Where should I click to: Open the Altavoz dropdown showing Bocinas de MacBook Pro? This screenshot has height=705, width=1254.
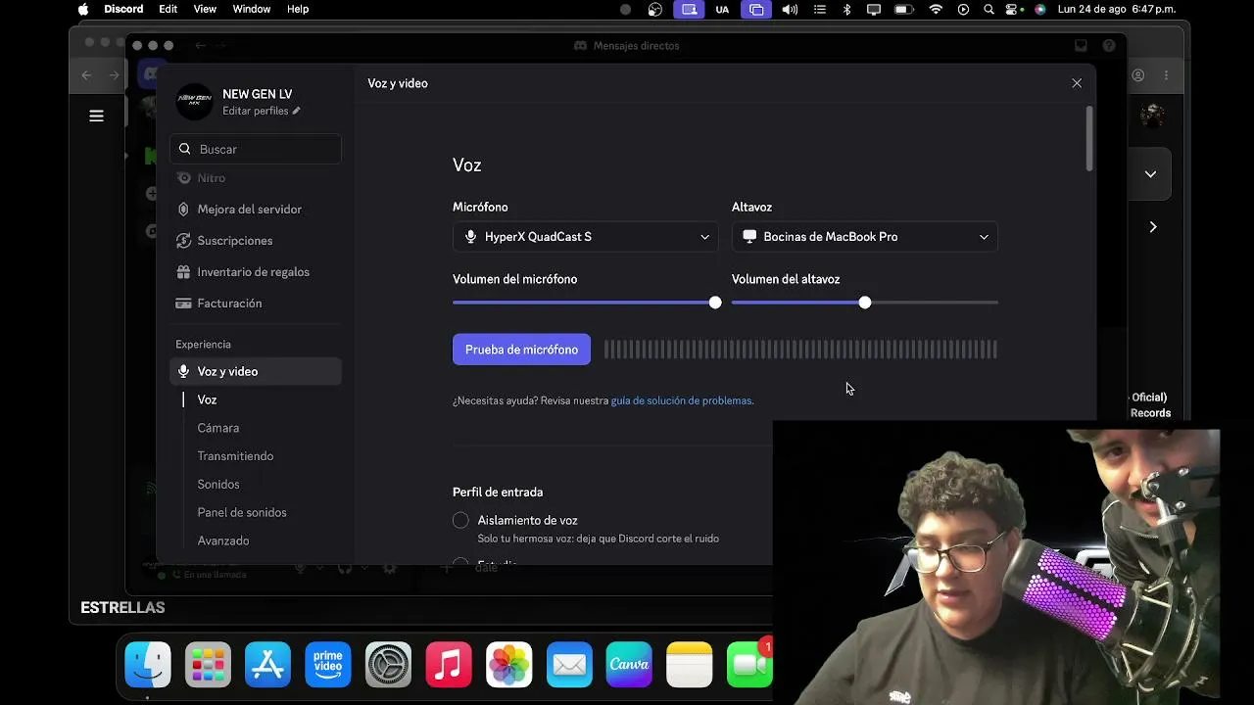pyautogui.click(x=865, y=237)
